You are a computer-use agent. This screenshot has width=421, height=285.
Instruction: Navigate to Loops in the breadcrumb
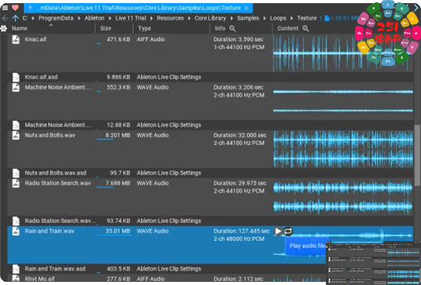coord(278,18)
